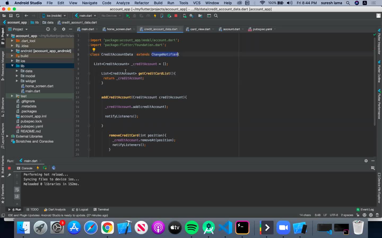Switch to account.dart editor tab

(x=231, y=29)
